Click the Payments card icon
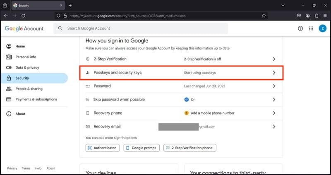This screenshot has width=331, height=175. [x=9, y=99]
